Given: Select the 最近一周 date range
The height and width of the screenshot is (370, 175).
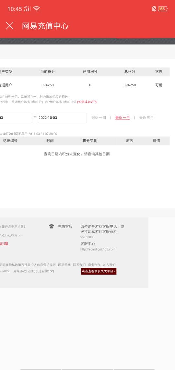Looking at the screenshot, I should click(99, 117).
